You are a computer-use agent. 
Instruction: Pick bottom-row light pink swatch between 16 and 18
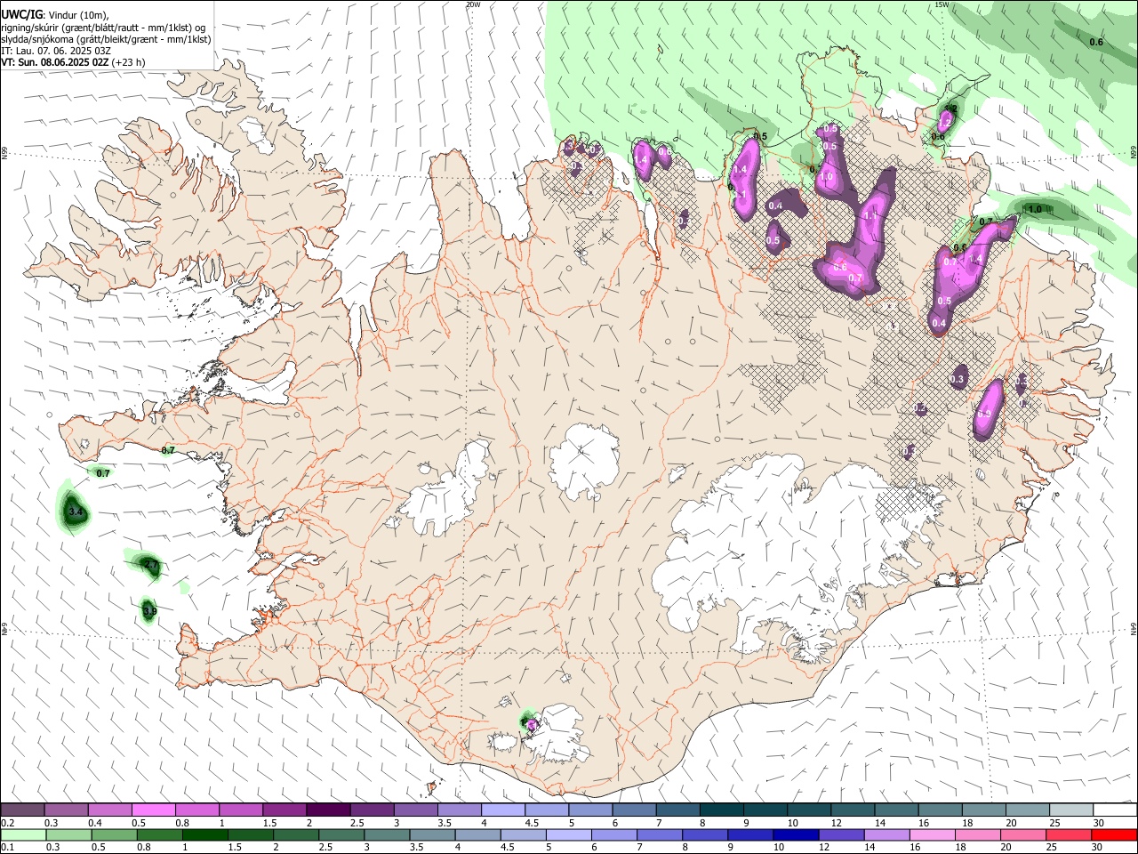(x=934, y=834)
